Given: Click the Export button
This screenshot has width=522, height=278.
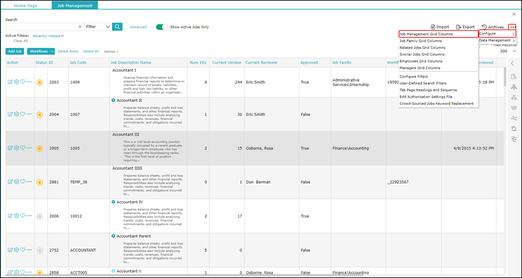Looking at the screenshot, I should pyautogui.click(x=465, y=27).
